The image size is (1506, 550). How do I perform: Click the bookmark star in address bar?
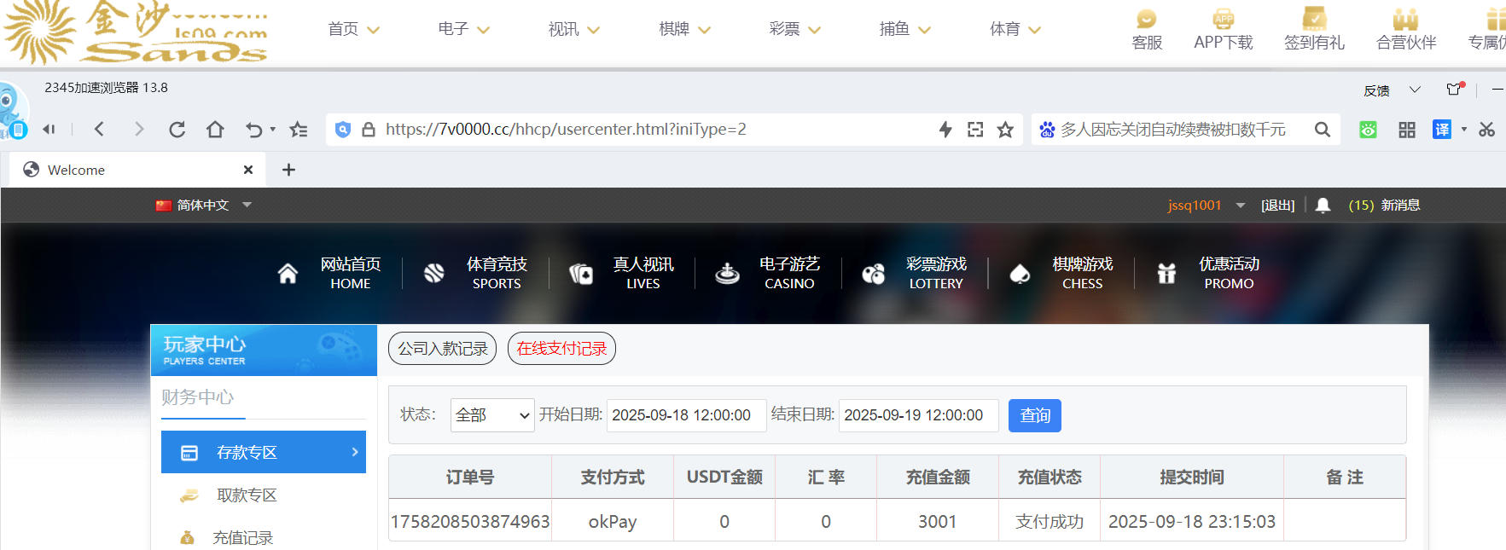coord(1005,130)
